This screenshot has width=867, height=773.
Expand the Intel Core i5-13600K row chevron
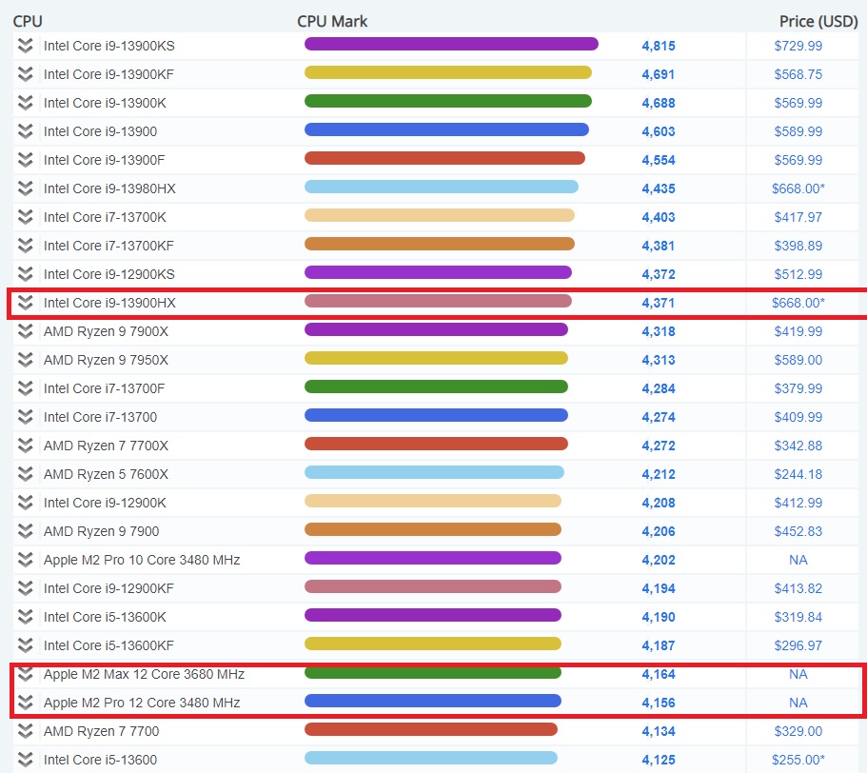pyautogui.click(x=26, y=617)
